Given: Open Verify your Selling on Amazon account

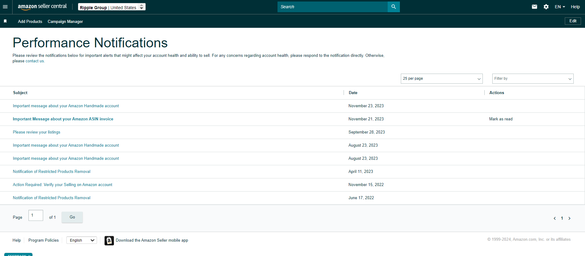Looking at the screenshot, I should (x=62, y=185).
